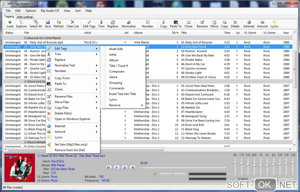Refresh the file list
The height and width of the screenshot is (192, 300).
click(x=59, y=24)
